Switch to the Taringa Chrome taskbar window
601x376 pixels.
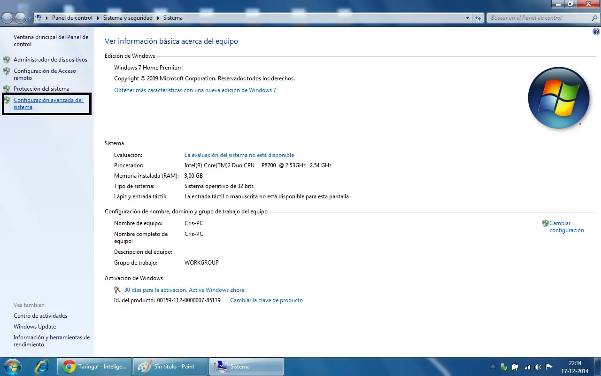coord(95,367)
